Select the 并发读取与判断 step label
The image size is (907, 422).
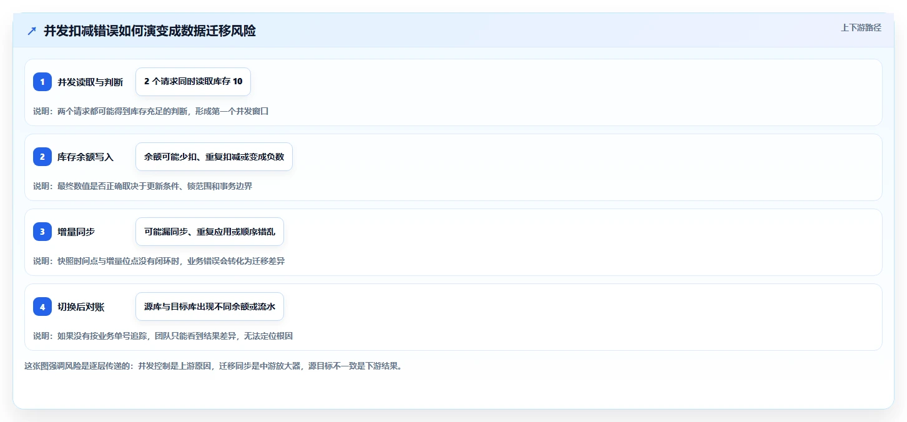(x=90, y=82)
